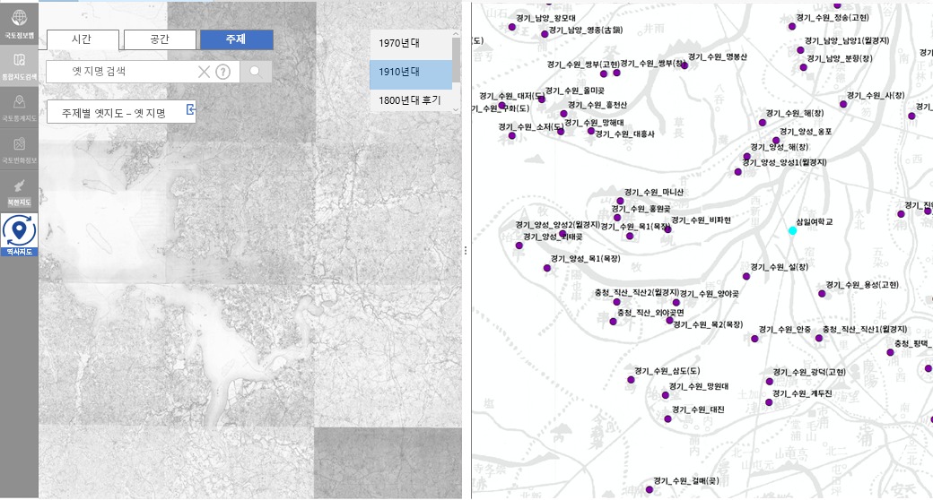
Task: Select the 국토통계지도 sidebar icon
Action: point(19,107)
